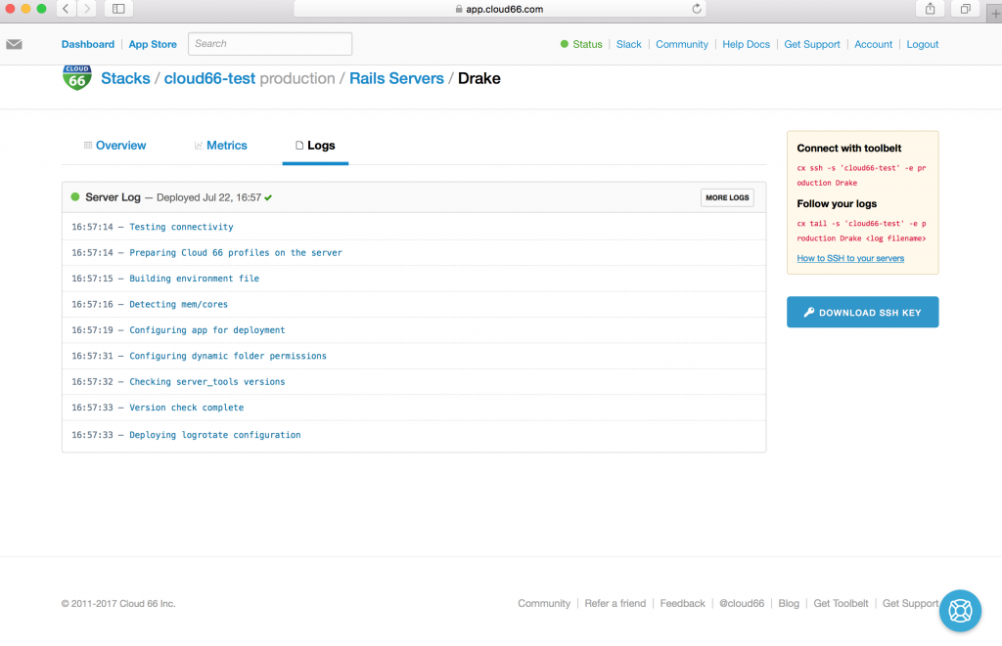1002x646 pixels.
Task: Click the Safari back arrow
Action: coord(66,9)
